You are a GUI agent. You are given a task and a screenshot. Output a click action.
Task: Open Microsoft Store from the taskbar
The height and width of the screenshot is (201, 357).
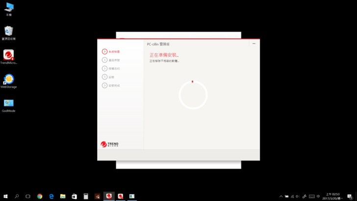click(x=74, y=196)
